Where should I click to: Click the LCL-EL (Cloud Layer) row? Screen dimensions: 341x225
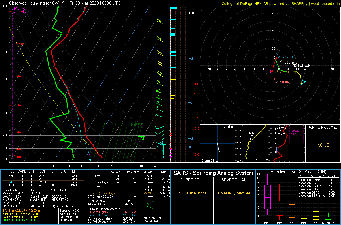point(128,193)
